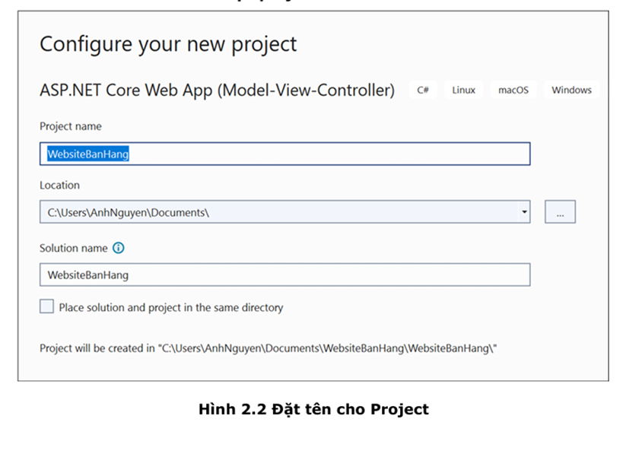The height and width of the screenshot is (454, 642).
Task: Enable Place solution and project in same directory
Action: pyautogui.click(x=47, y=307)
